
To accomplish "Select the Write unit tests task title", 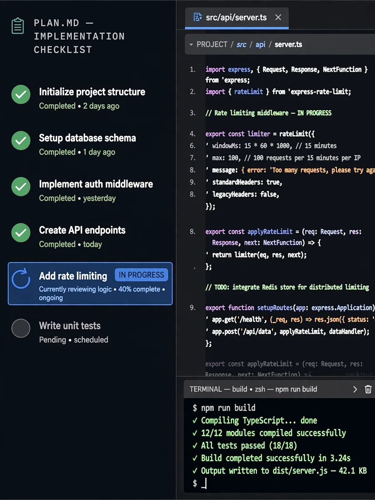I will [70, 326].
